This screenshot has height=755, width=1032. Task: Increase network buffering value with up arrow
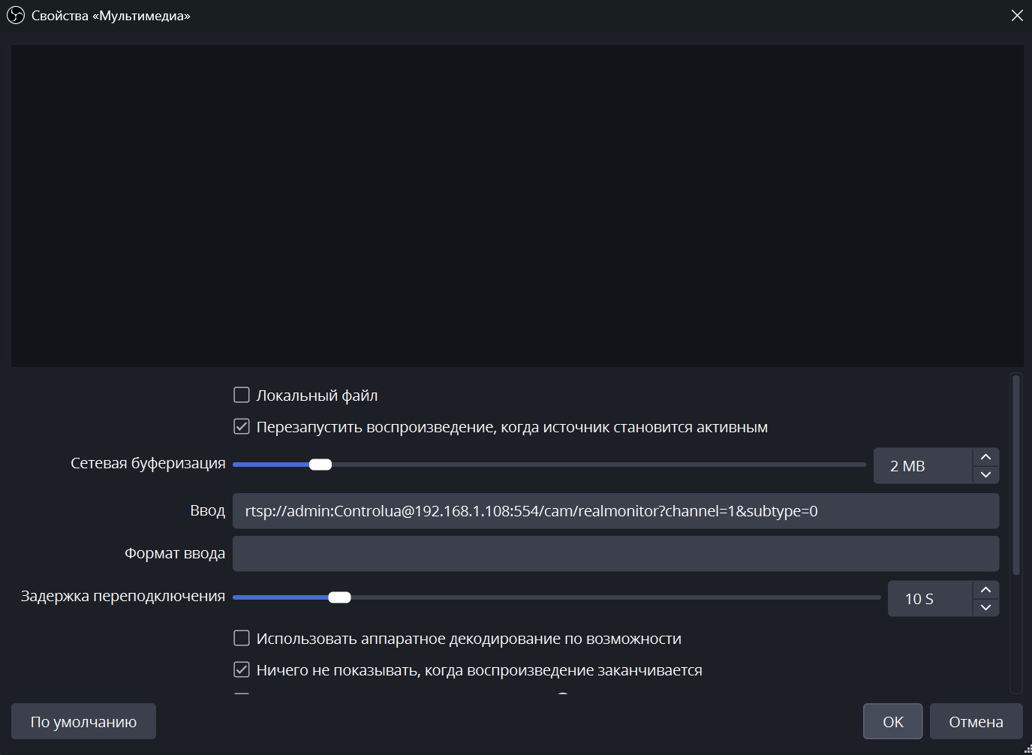click(986, 457)
